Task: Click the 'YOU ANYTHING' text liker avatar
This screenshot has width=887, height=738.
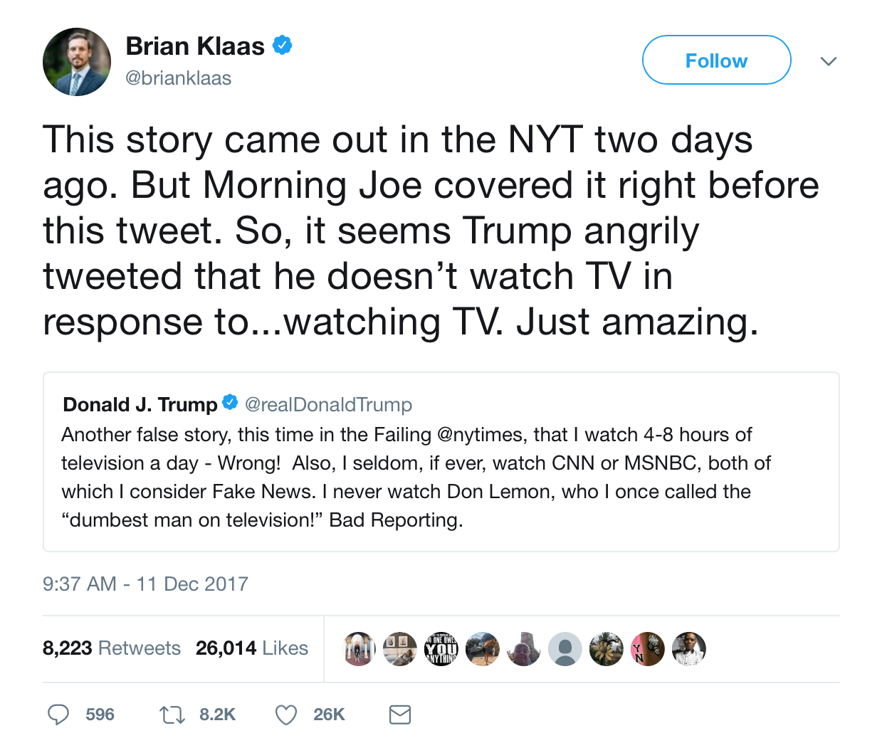Action: 441,649
